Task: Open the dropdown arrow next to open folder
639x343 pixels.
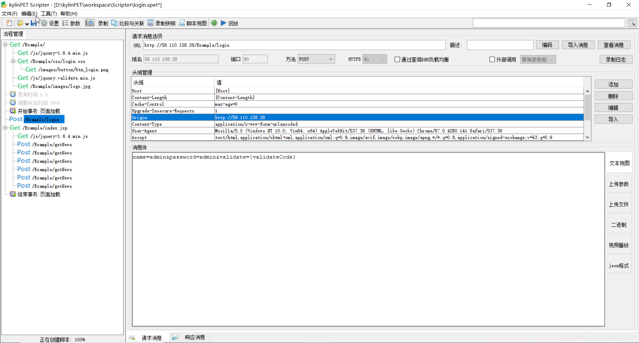Action: point(27,24)
